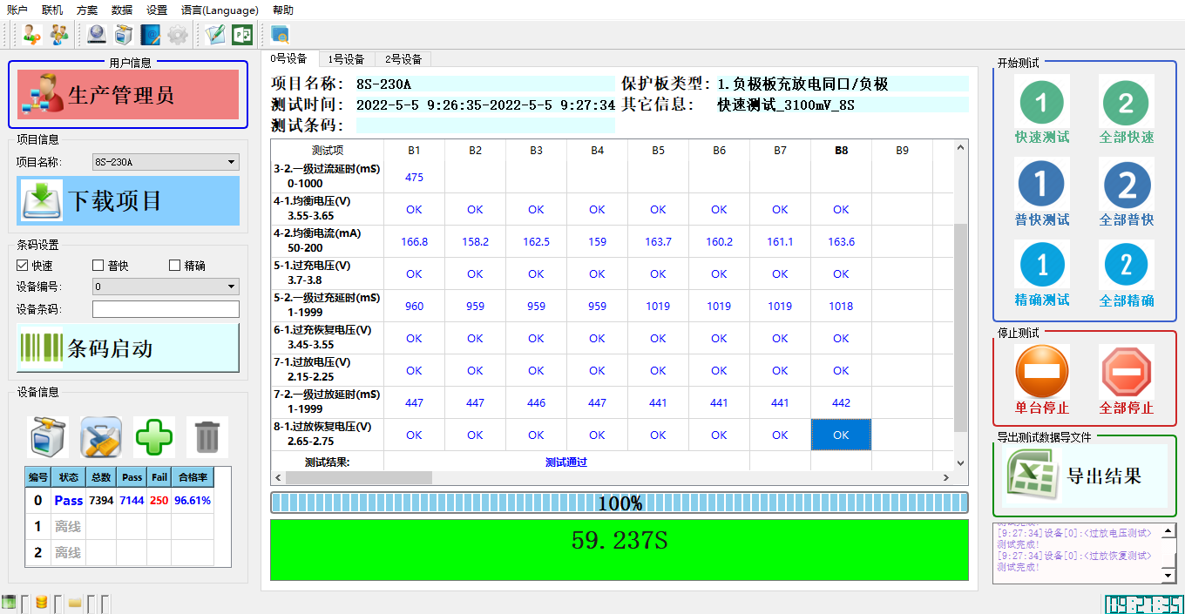Start 快速测试 with green circle 1
Image resolution: width=1185 pixels, height=614 pixels.
point(1042,109)
